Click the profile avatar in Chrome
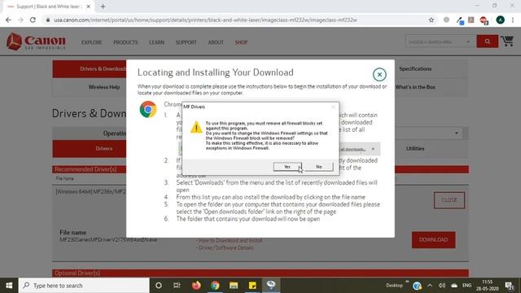The image size is (521, 293). (500, 20)
